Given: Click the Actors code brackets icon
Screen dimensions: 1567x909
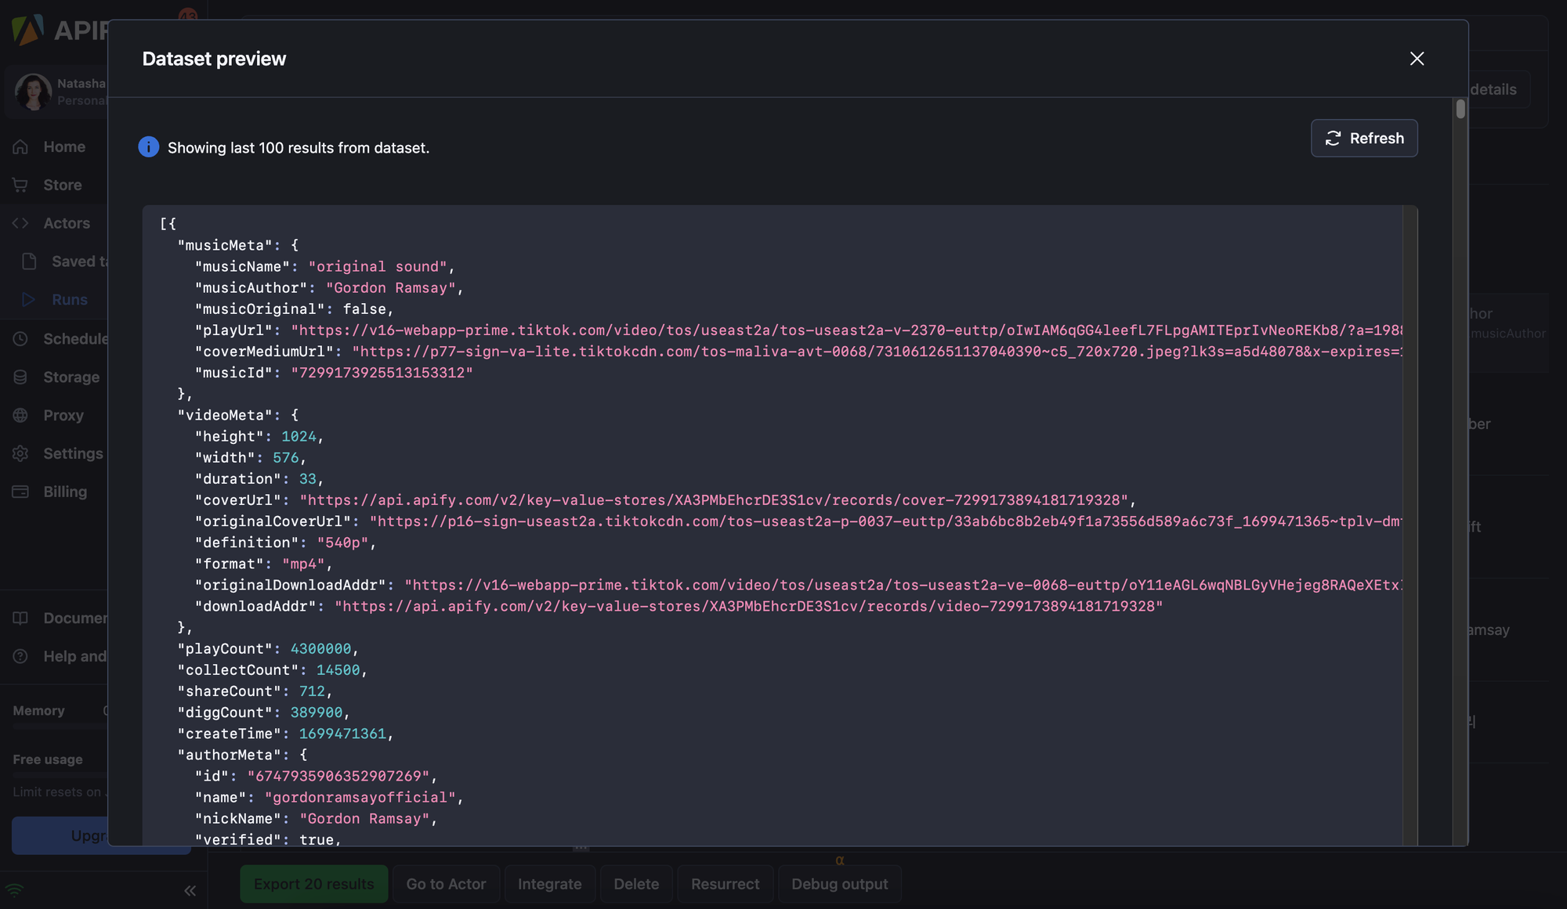Looking at the screenshot, I should [x=20, y=224].
